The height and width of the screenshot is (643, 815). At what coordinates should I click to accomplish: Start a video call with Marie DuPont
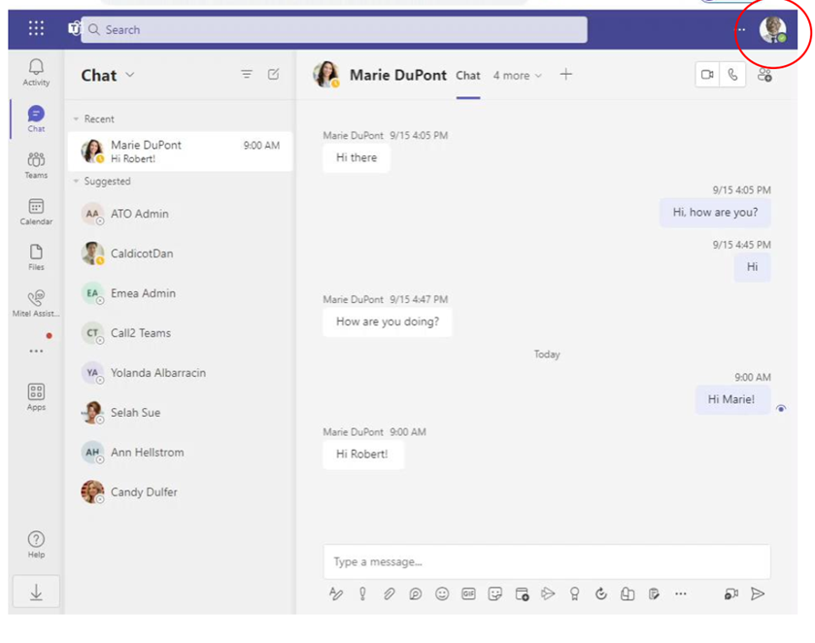(x=707, y=74)
